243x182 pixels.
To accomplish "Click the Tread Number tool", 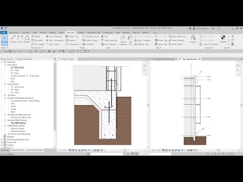I will point(177,40).
